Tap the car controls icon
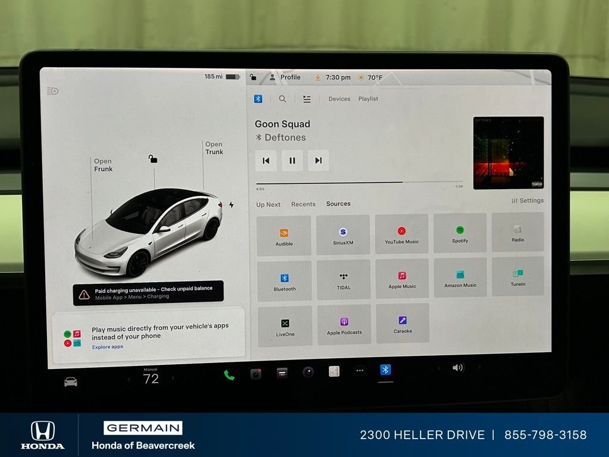This screenshot has width=609, height=457. [71, 381]
